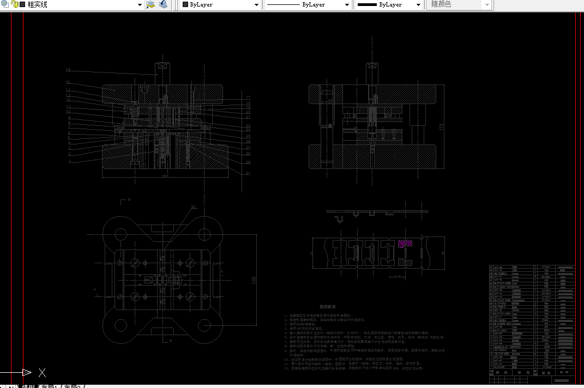The width and height of the screenshot is (584, 388).
Task: Open the ByLayer lineweight control box
Action: click(x=388, y=4)
